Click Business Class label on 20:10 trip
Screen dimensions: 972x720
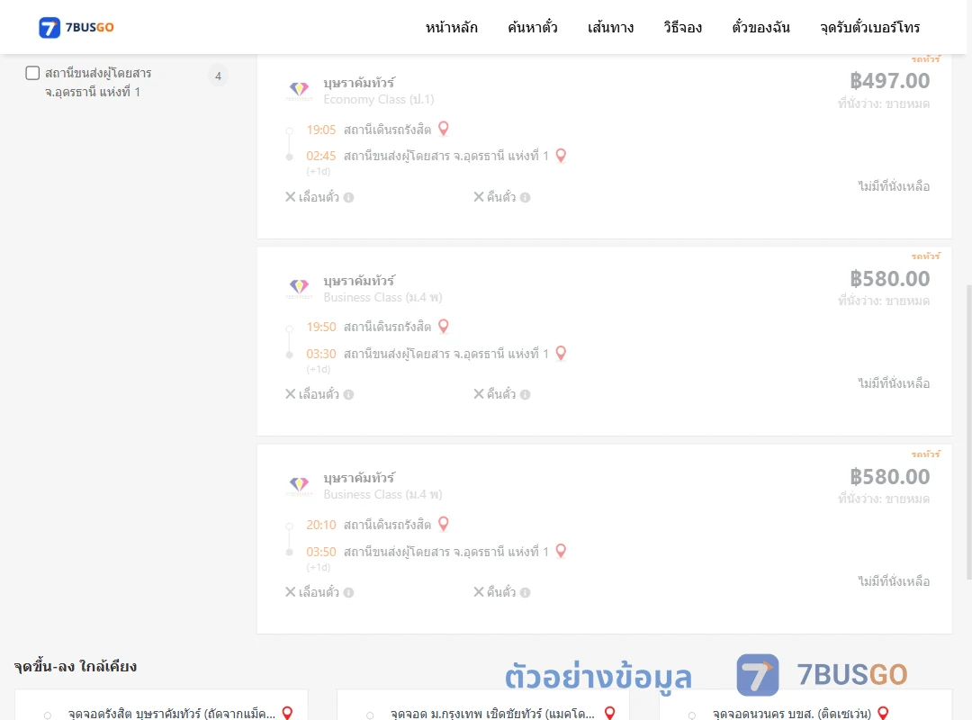382,494
